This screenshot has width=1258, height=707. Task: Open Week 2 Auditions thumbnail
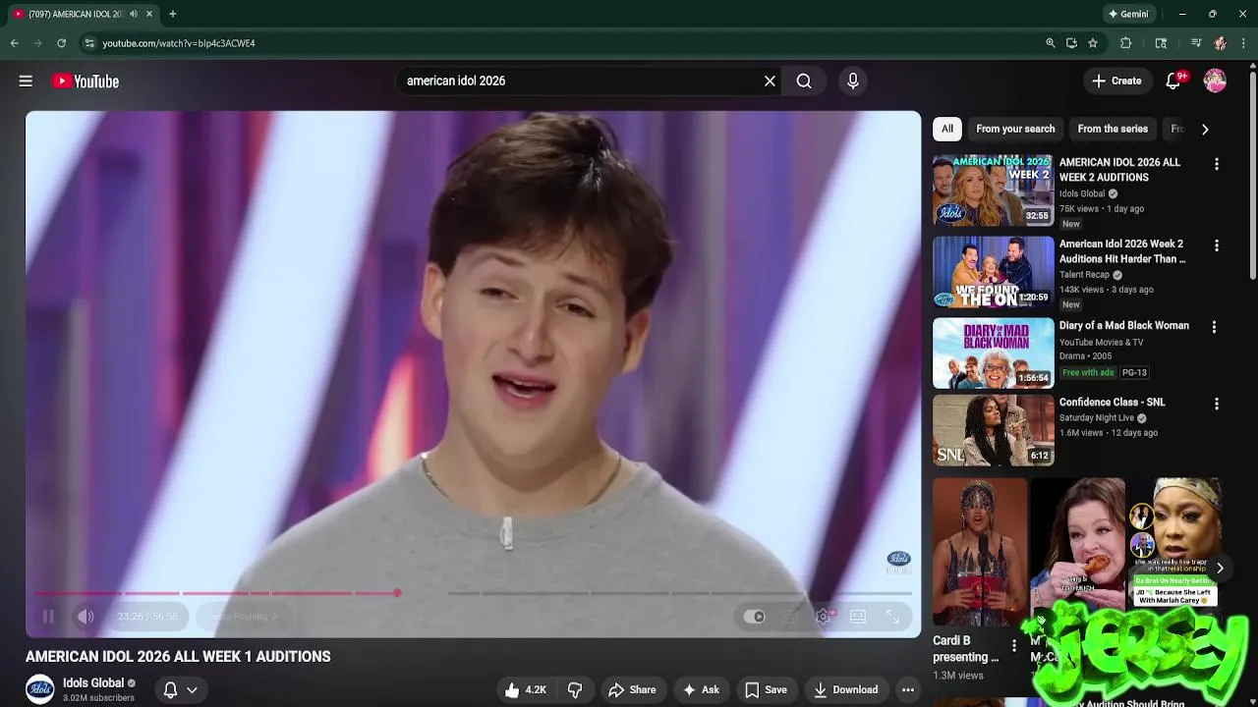tap(993, 190)
